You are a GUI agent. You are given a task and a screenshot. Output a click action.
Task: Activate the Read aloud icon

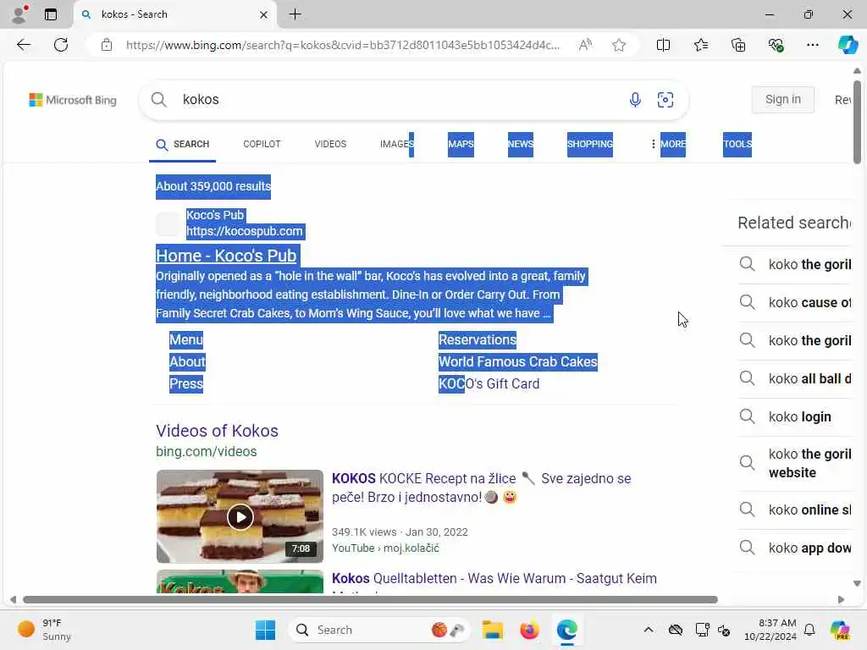[585, 45]
